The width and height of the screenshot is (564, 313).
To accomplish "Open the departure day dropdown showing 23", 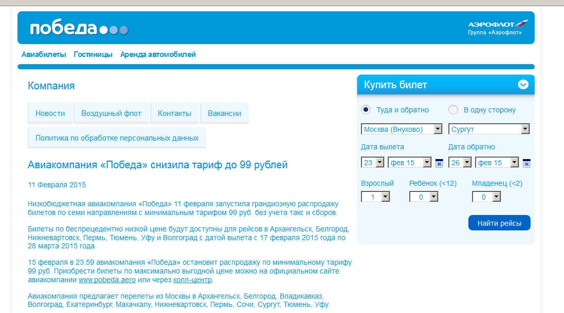I will click(x=372, y=163).
